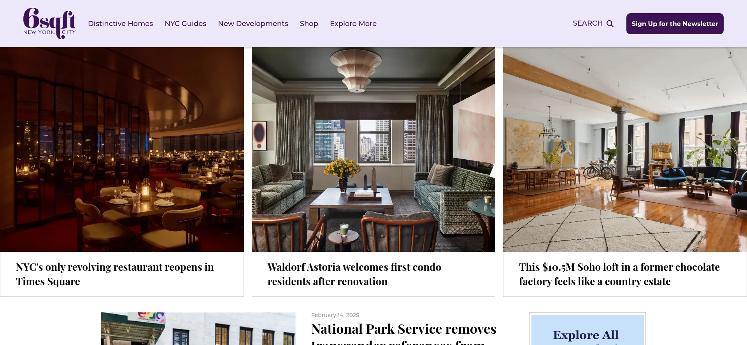Read Waldorf Astoria first condo residents headline

[x=354, y=274]
